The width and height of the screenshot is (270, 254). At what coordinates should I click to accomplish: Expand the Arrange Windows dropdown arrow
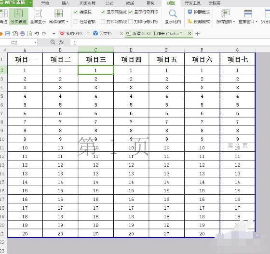[x=256, y=22]
